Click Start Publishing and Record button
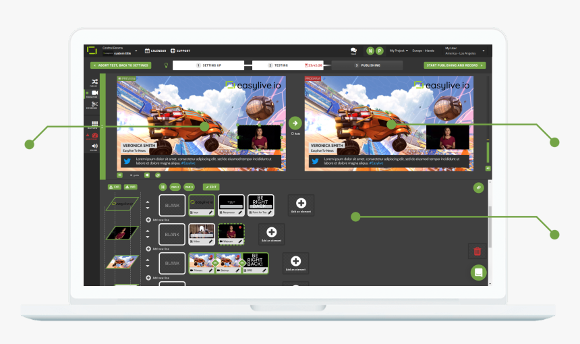Image resolution: width=580 pixels, height=344 pixels. pyautogui.click(x=455, y=65)
